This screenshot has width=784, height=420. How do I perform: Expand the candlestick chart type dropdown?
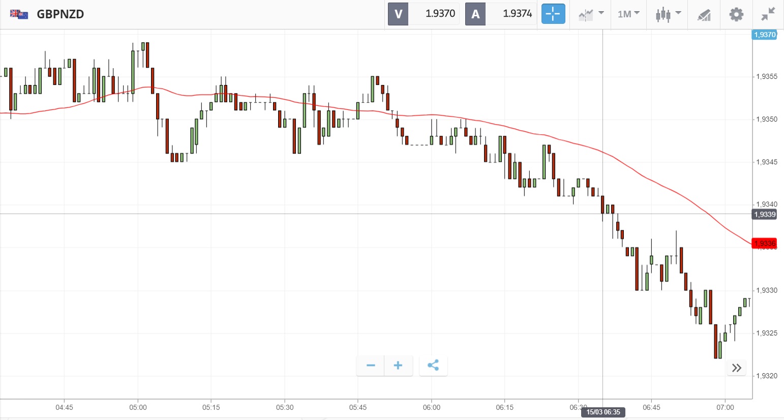tap(668, 14)
